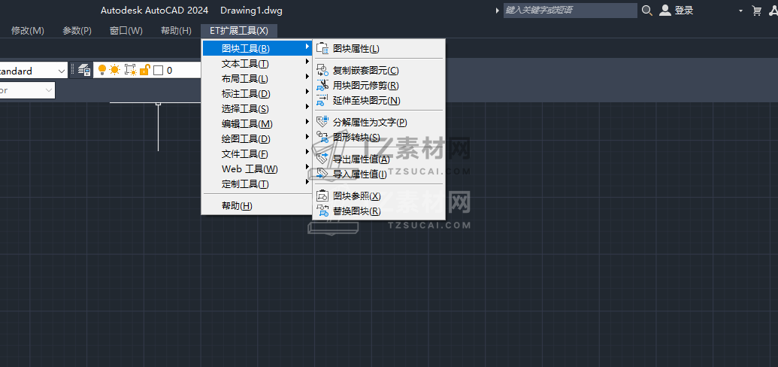The width and height of the screenshot is (778, 367).
Task: Open the Layer Properties Manager icon
Action: pyautogui.click(x=84, y=70)
